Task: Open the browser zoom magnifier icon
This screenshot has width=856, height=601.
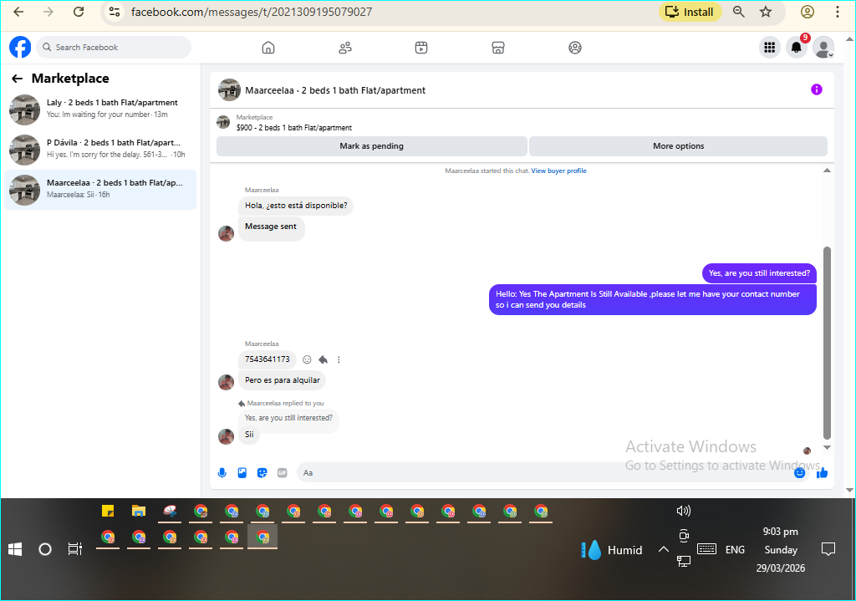Action: click(739, 12)
